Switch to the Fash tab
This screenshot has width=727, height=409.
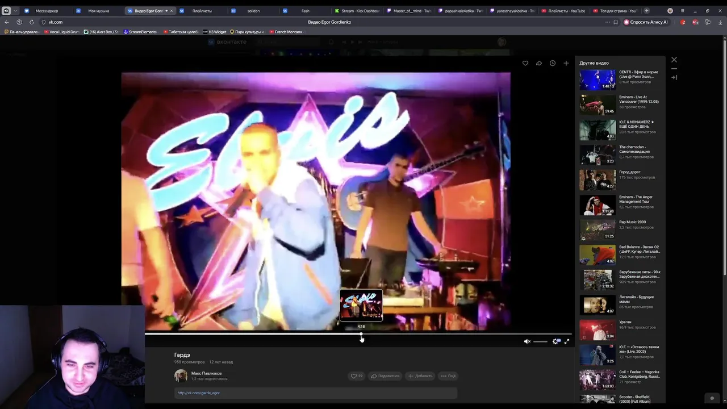(x=305, y=11)
